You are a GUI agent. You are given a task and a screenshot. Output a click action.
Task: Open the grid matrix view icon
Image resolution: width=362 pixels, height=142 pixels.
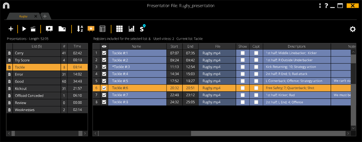(x=119, y=29)
